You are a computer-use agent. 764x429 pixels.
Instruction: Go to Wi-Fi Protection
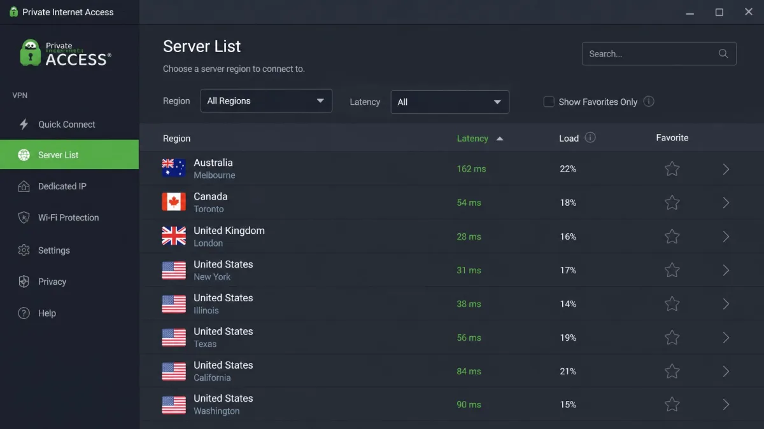coord(69,217)
